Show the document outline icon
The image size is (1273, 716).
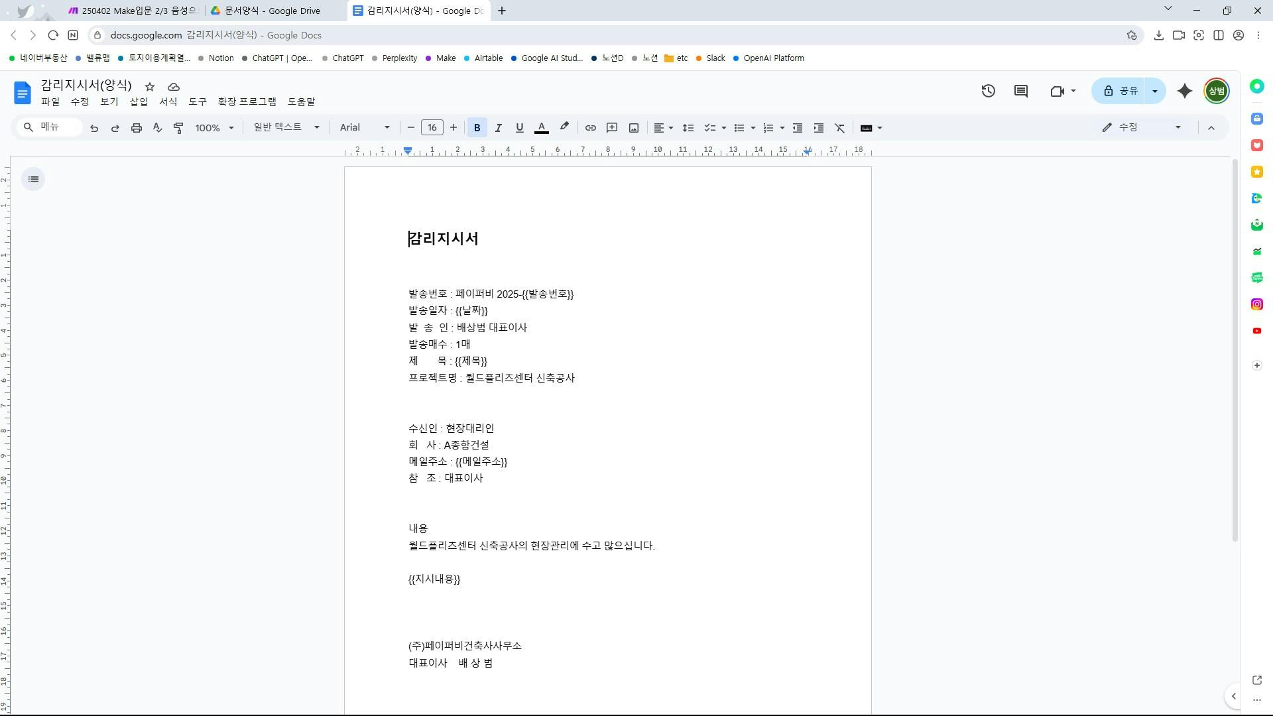pyautogui.click(x=33, y=179)
